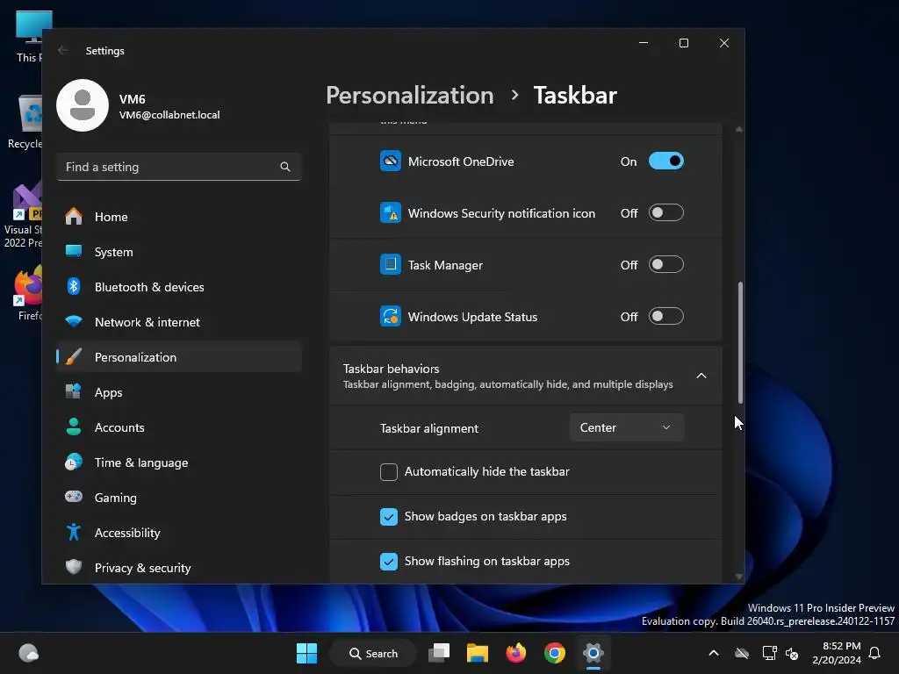Uncheck Show flashing on taskbar apps

tap(389, 561)
